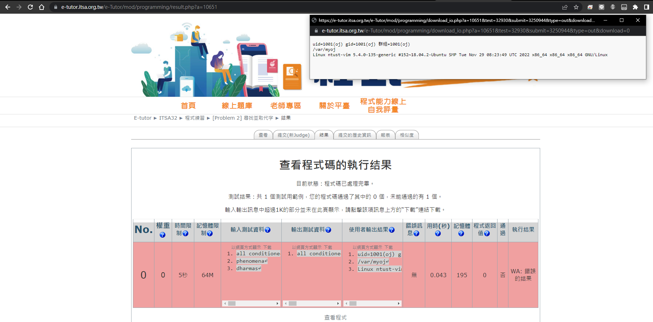This screenshot has height=322, width=653.
Task: Click the gray globe extension icon
Action: click(x=613, y=7)
